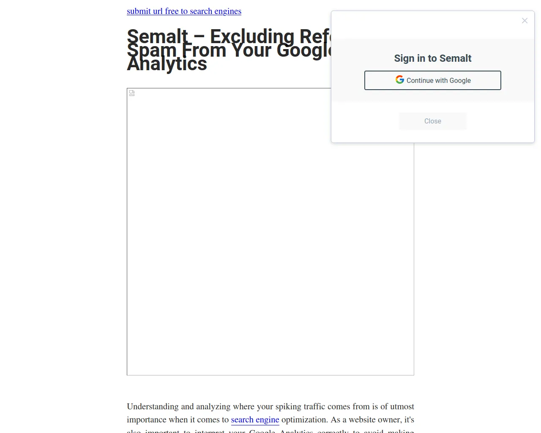Click the word Analytics in the headline

click(x=167, y=64)
